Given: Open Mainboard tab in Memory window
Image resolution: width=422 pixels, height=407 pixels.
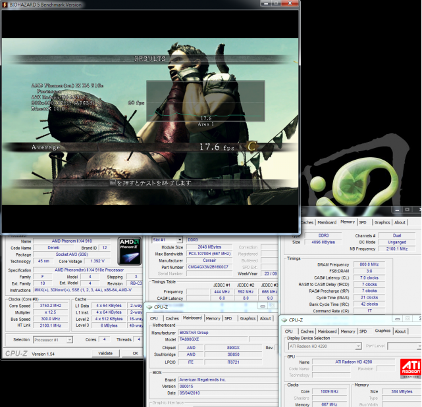Looking at the screenshot, I should coord(327,223).
